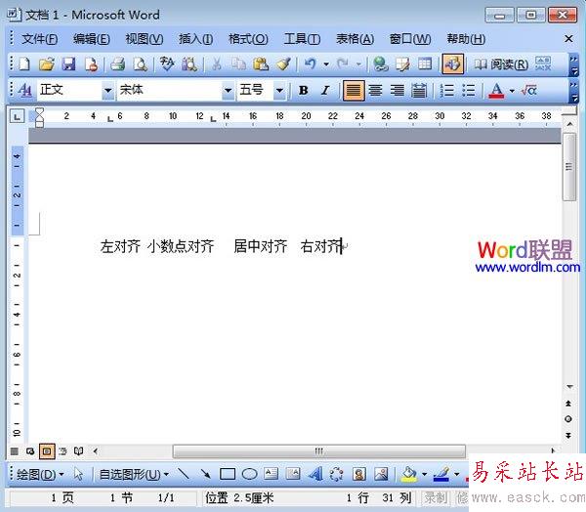Open the 编辑(E) menu

click(x=92, y=39)
